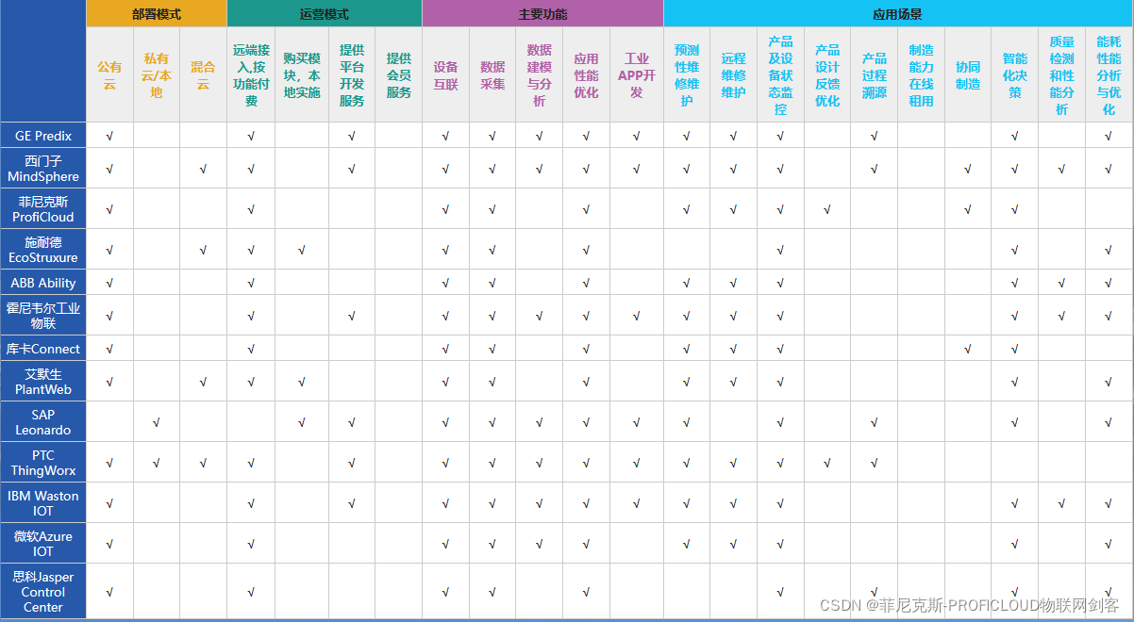Screen dimensions: 1134x622
Task: Click GE Predix's 公有云 check mark
Action: [x=109, y=136]
